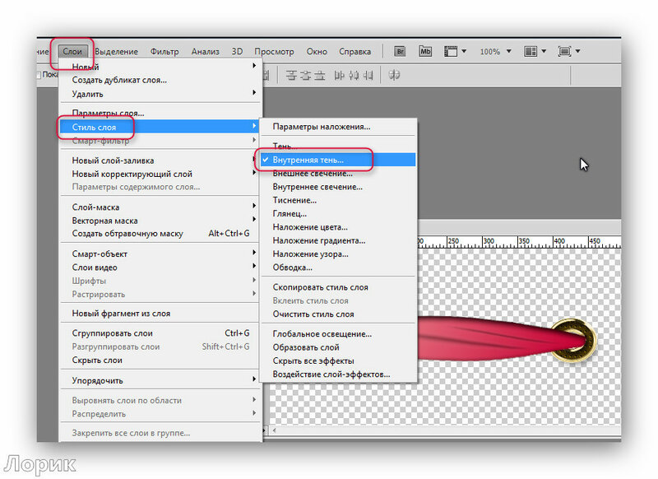Toggle checked Внутренняя тень style
Screen dimensions: 658x479
338,160
